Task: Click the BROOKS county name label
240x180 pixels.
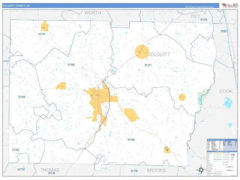Action: coord(156,170)
